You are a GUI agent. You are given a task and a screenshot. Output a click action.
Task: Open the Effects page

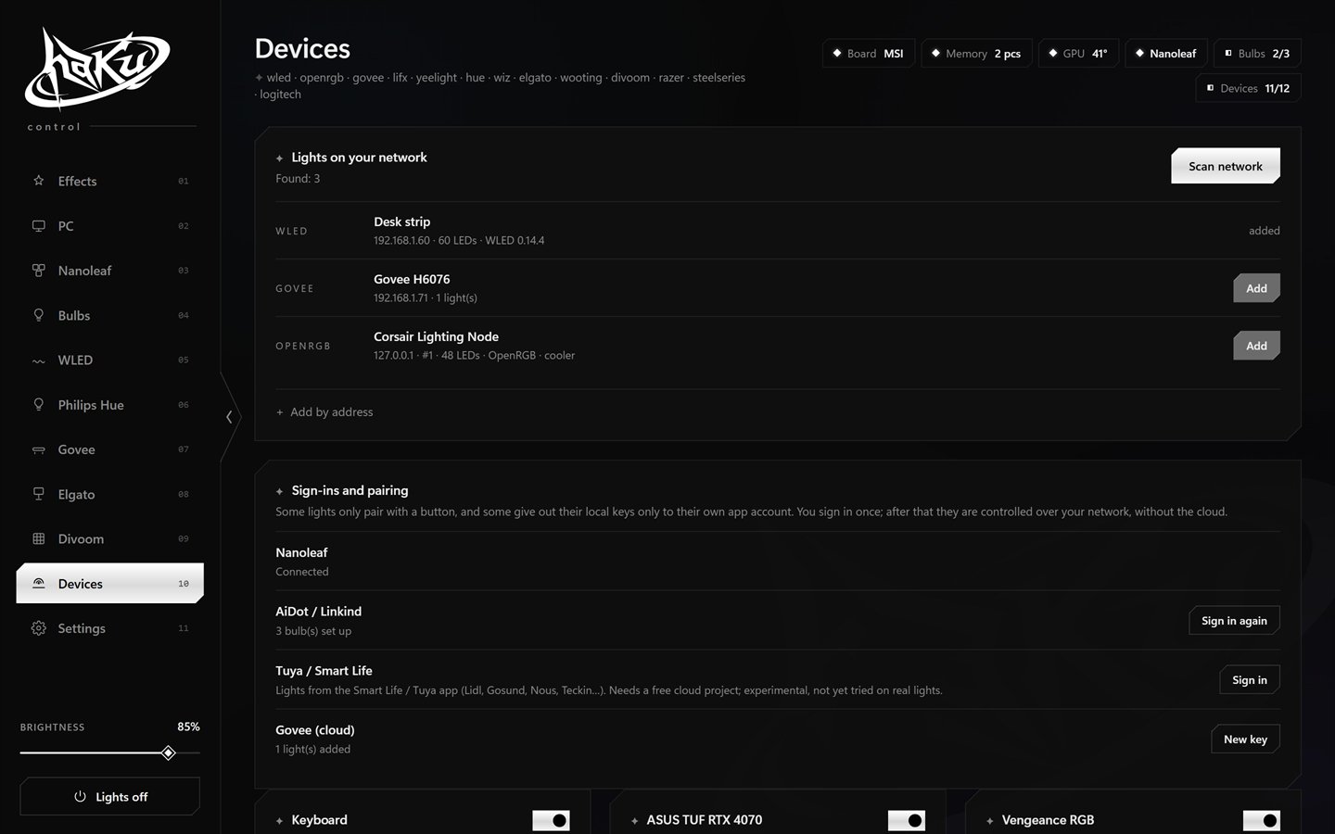tap(109, 181)
